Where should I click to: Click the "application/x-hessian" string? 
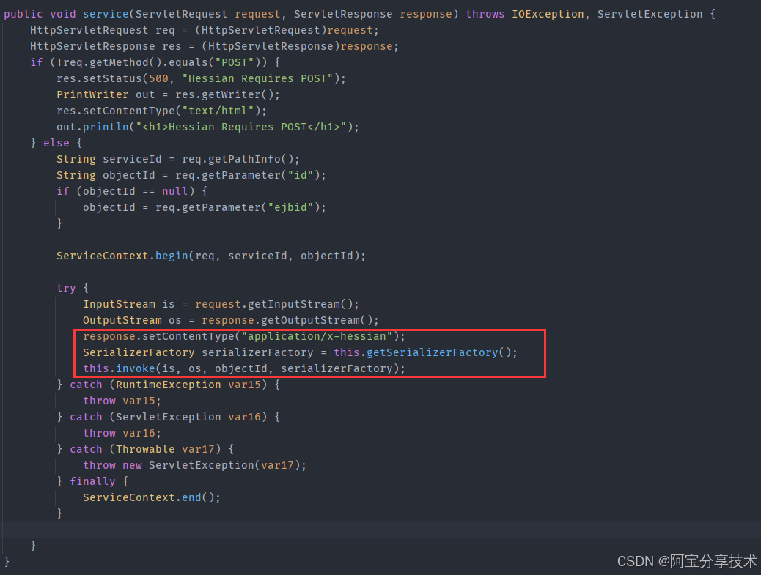click(x=317, y=336)
